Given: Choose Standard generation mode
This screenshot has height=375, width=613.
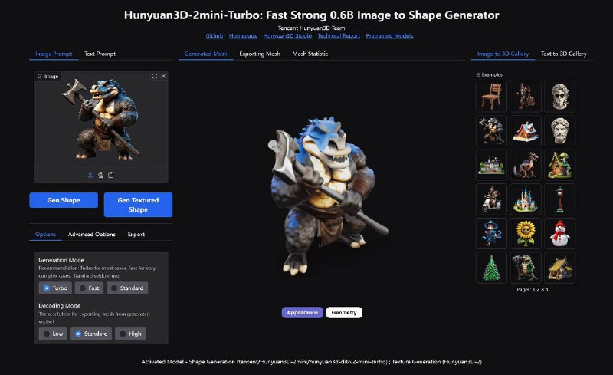Looking at the screenshot, I should [127, 288].
